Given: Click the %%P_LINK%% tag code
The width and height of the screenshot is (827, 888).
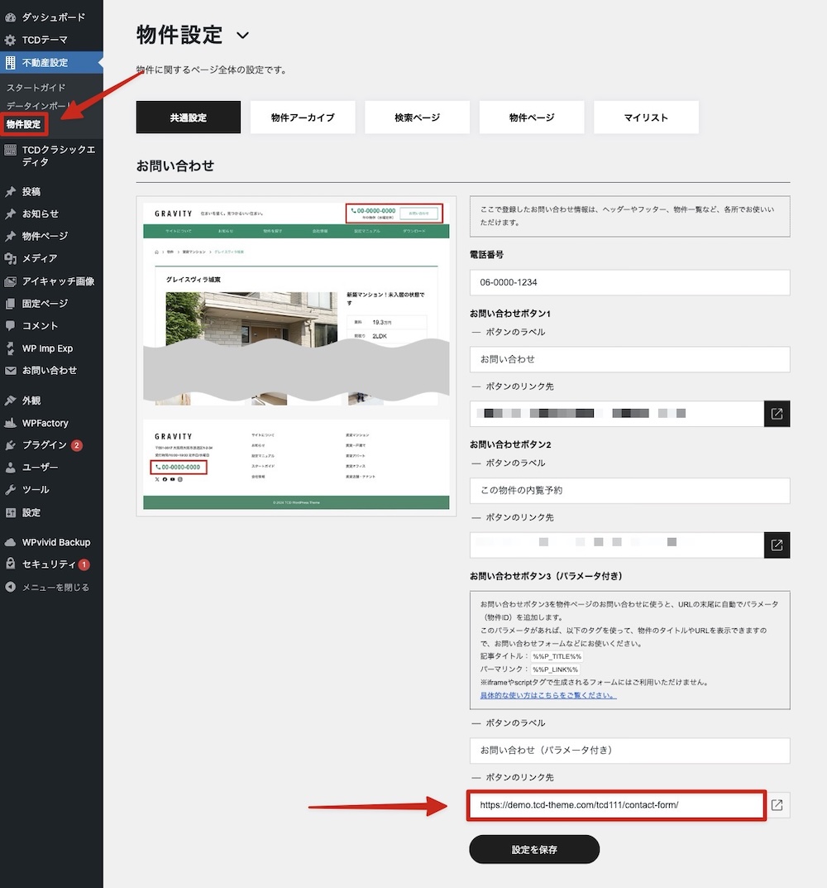Looking at the screenshot, I should click(555, 670).
